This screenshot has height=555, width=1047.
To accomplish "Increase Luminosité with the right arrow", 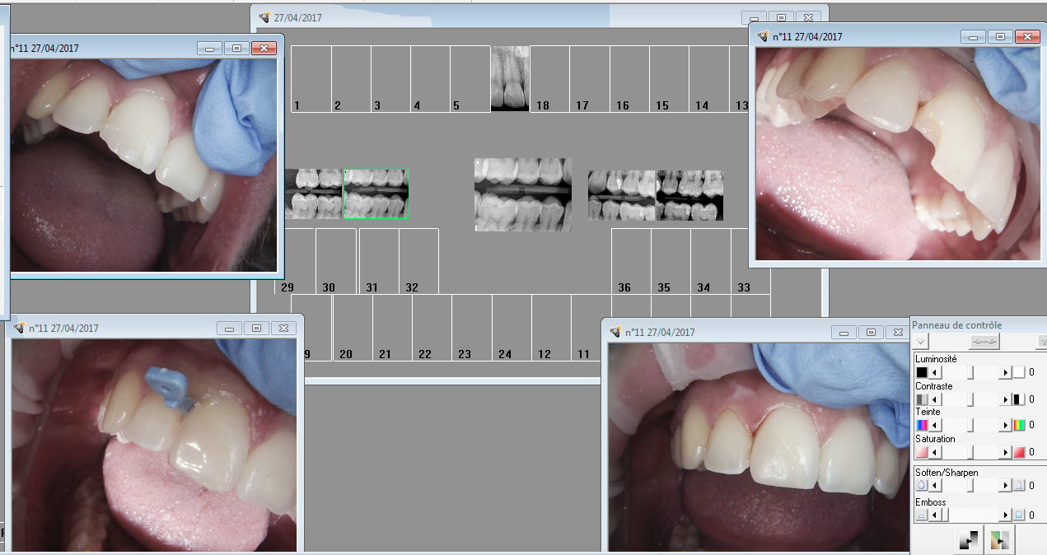I will click(1005, 373).
